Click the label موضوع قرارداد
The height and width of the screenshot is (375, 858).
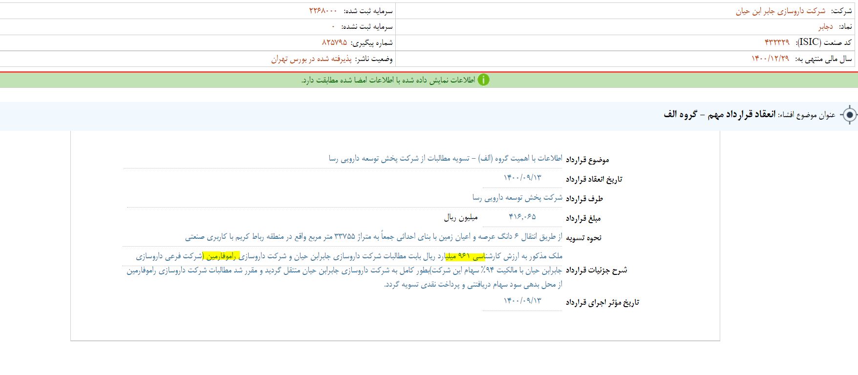tap(587, 160)
